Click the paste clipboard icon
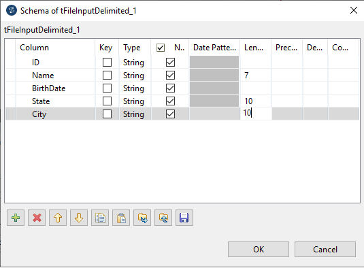 click(121, 218)
